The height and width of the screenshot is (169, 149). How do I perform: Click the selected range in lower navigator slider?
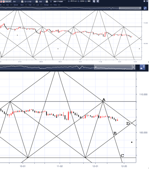pyautogui.click(x=113, y=67)
